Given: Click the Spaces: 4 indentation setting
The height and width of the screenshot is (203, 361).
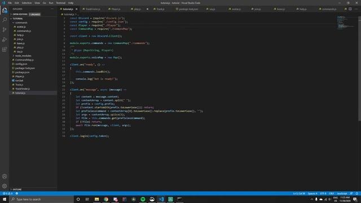Looking at the screenshot, I should click(x=312, y=193).
